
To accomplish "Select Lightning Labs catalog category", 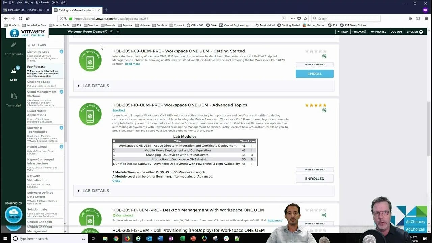I will (45, 56).
